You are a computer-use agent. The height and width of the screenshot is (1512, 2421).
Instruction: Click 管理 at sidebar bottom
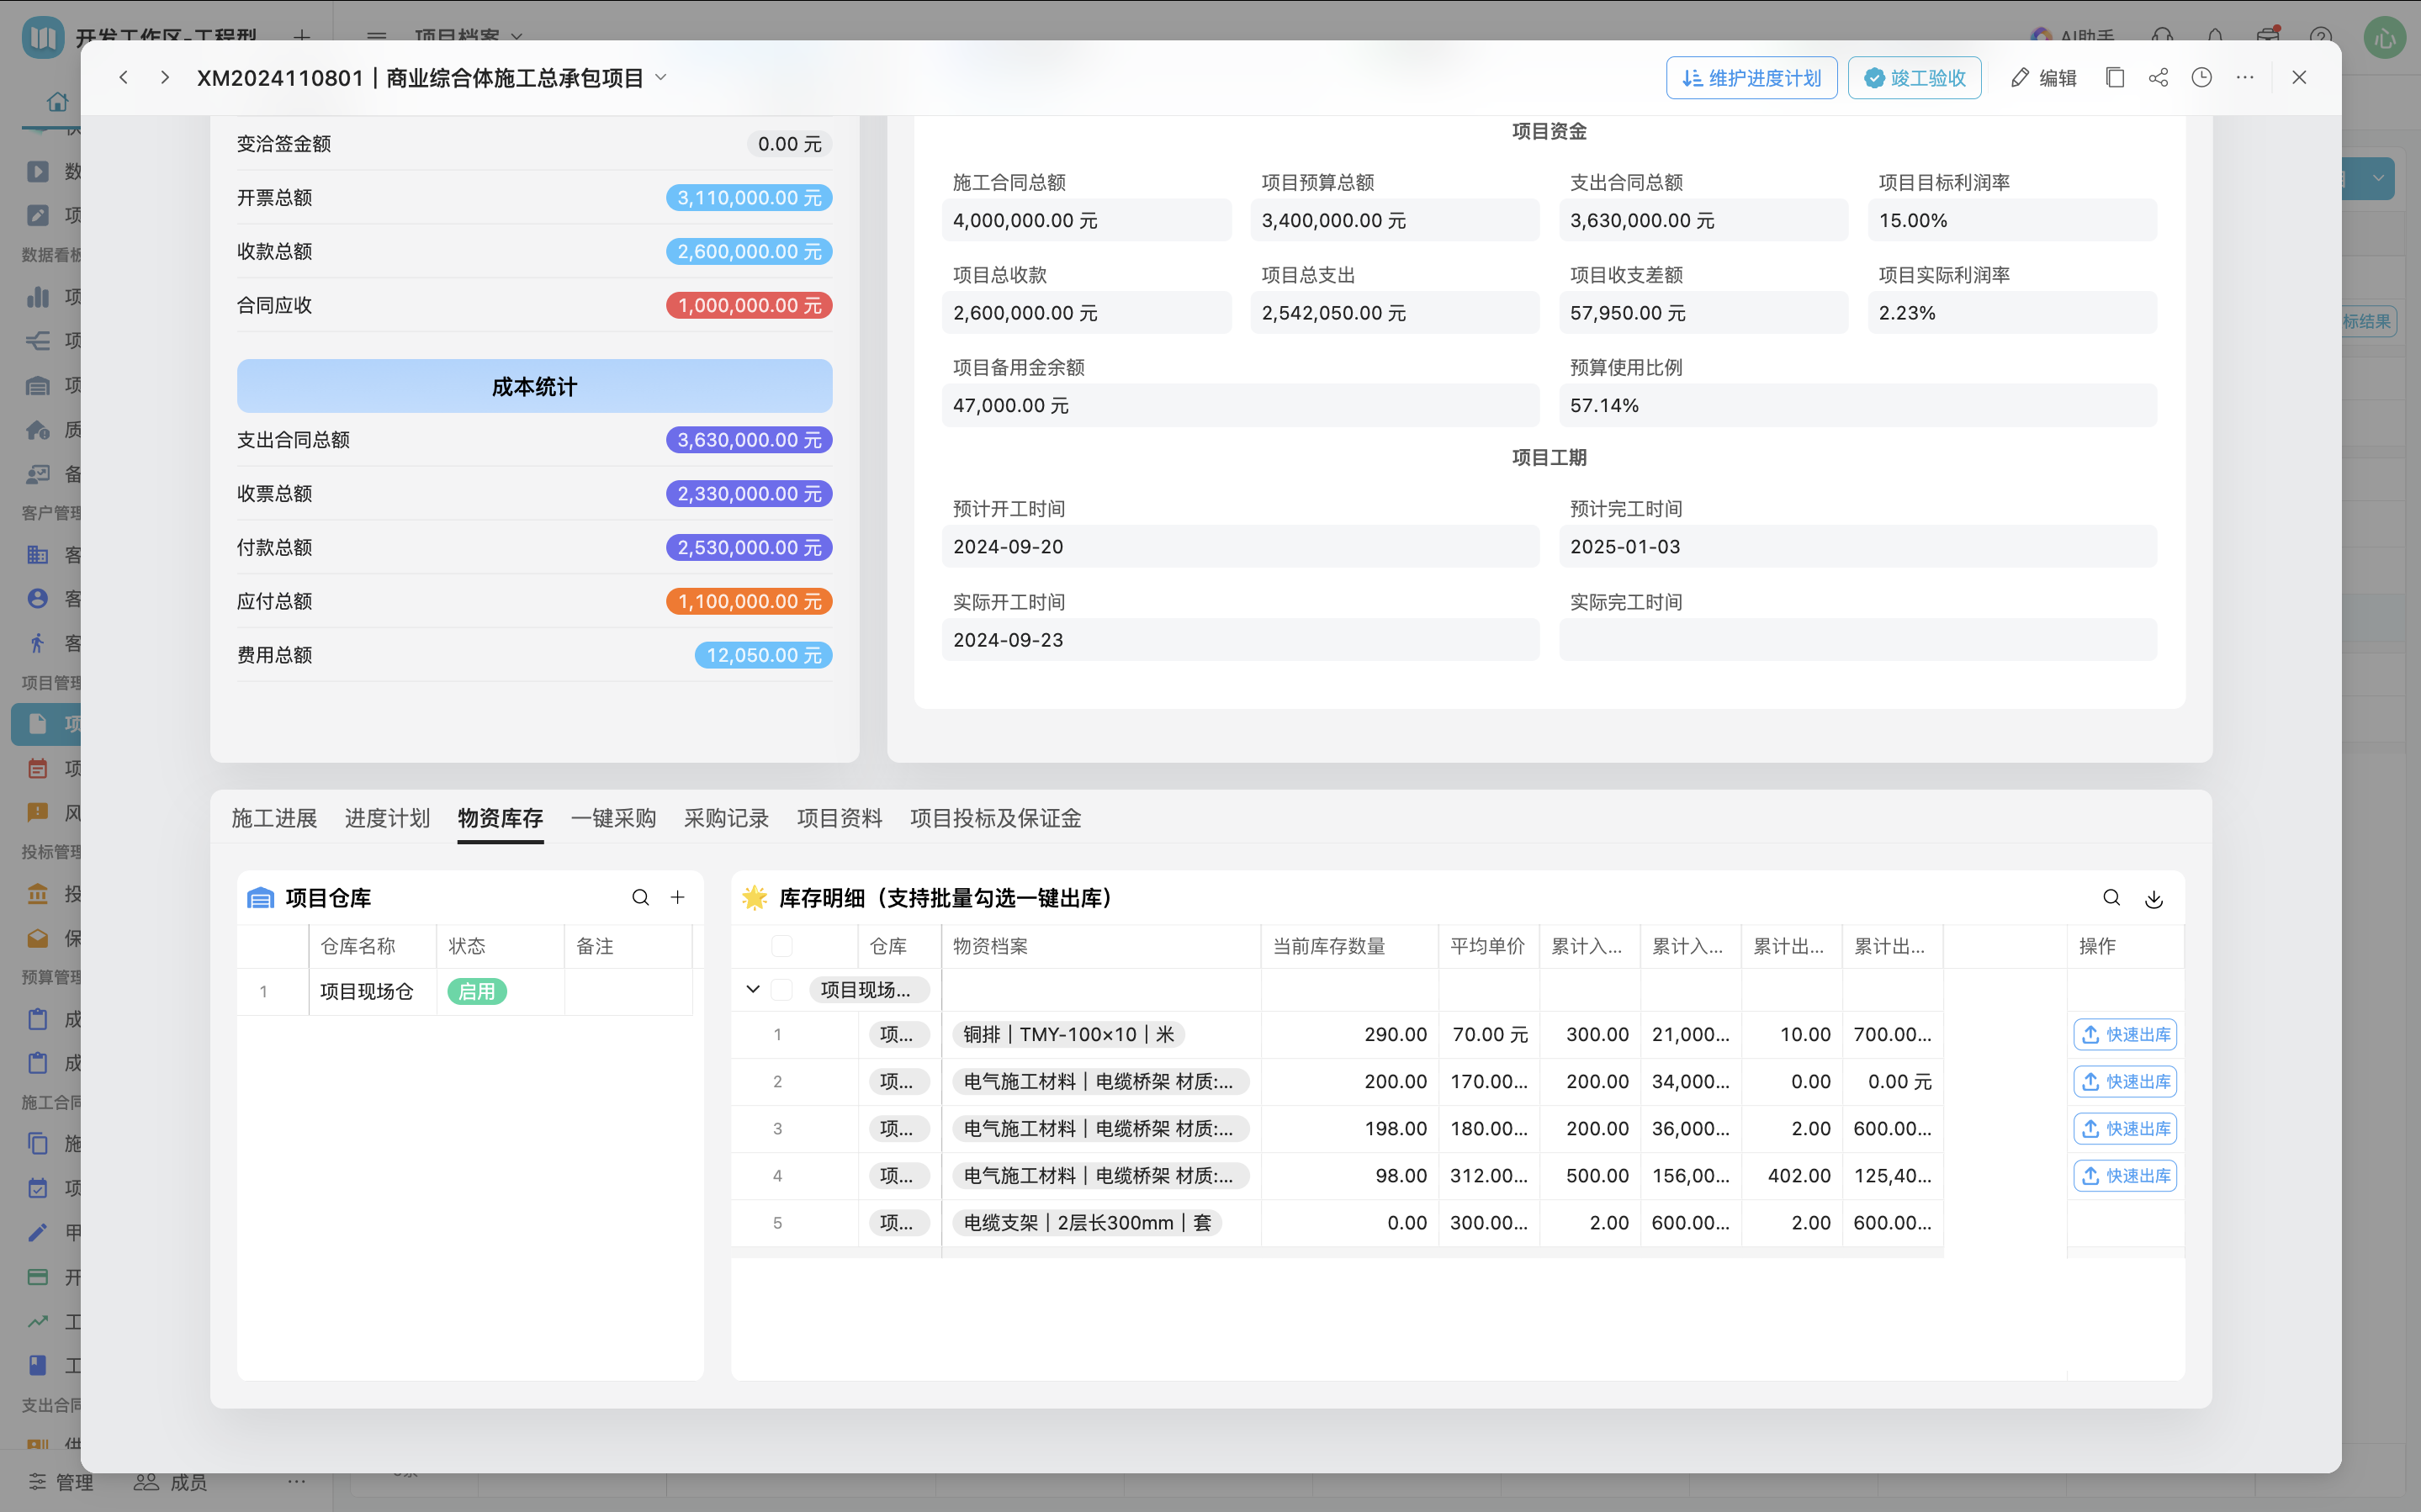61,1482
